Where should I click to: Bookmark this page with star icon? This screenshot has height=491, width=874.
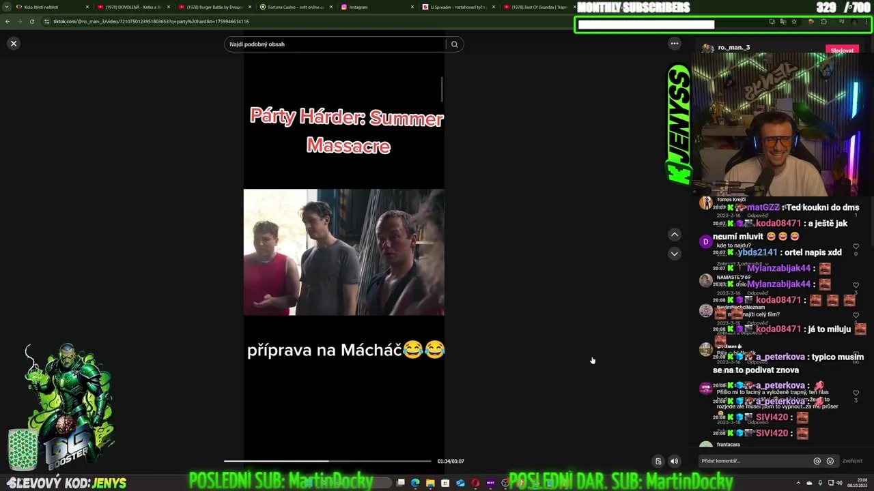tap(793, 21)
